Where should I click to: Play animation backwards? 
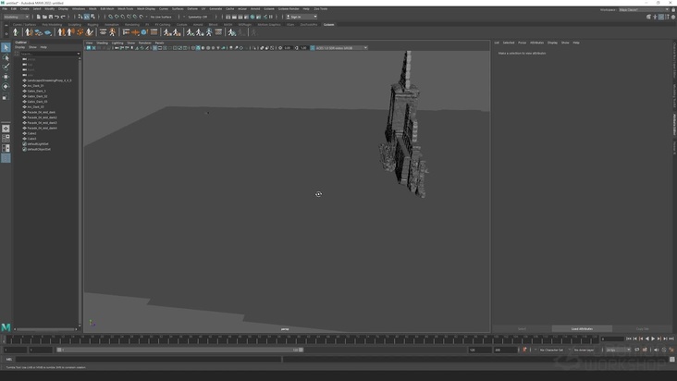point(646,339)
